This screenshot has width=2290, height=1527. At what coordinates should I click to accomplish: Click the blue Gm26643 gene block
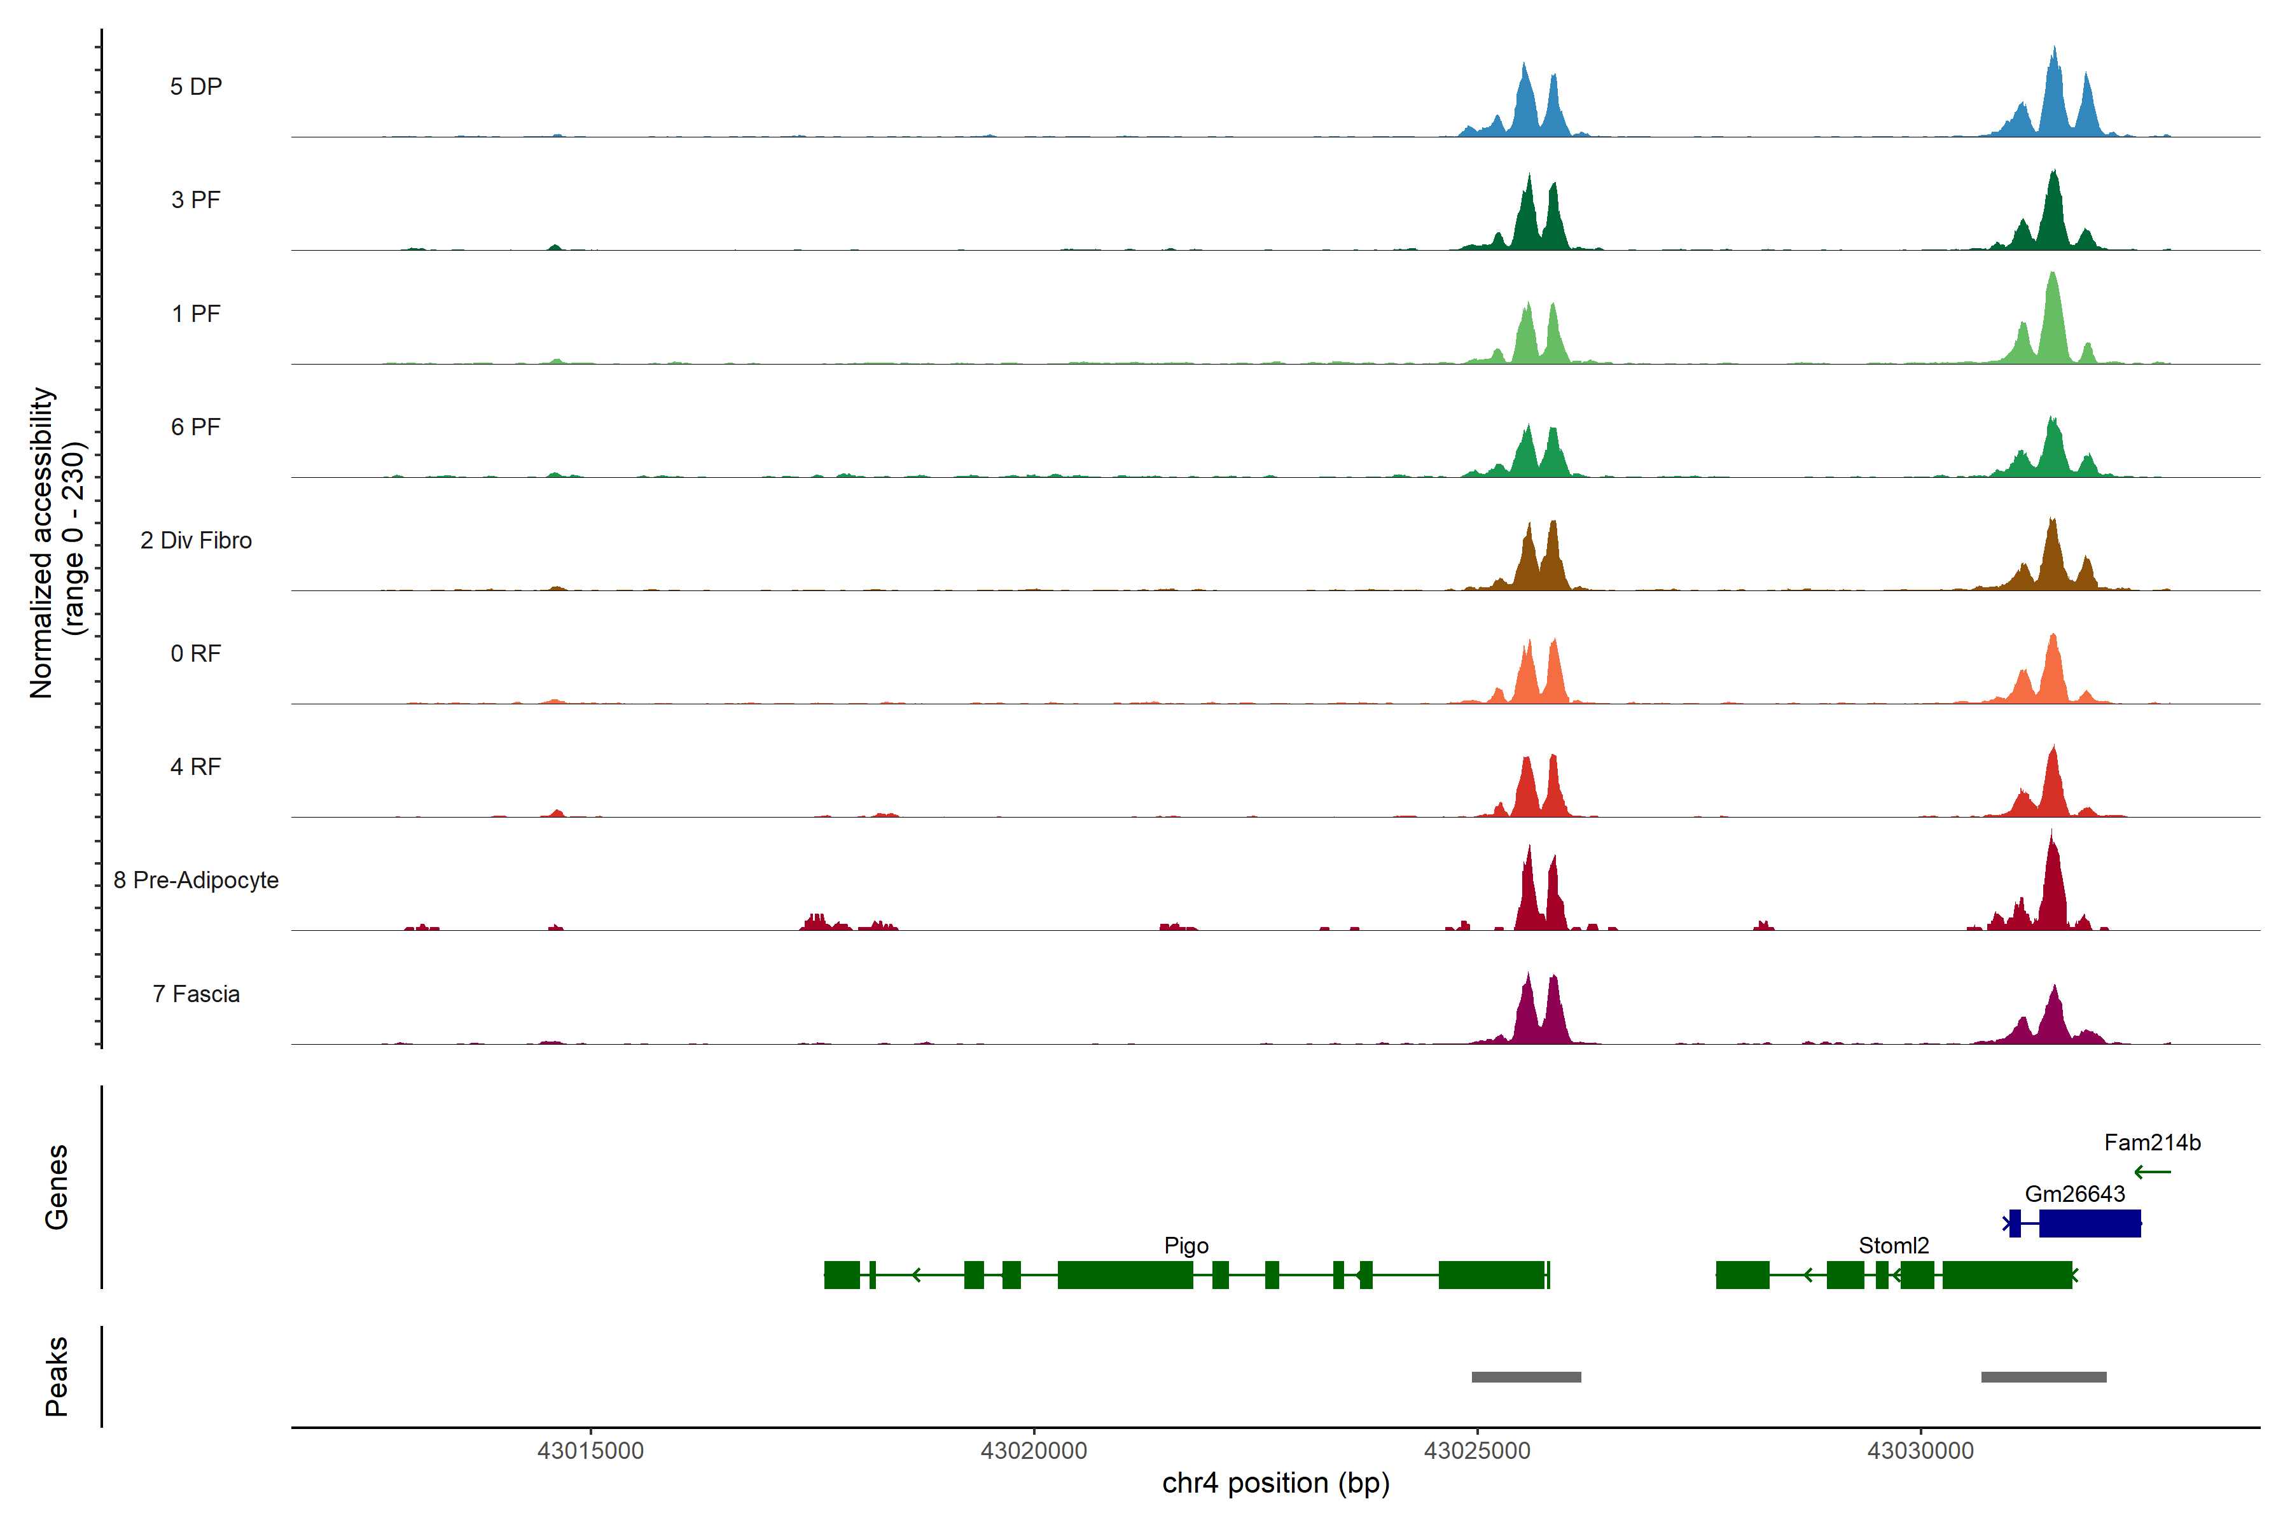click(x=2090, y=1223)
